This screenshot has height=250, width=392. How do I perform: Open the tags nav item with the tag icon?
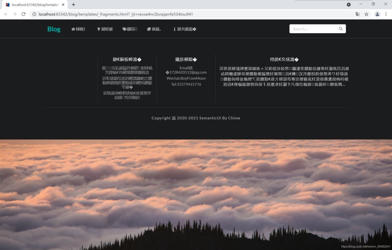point(124,29)
